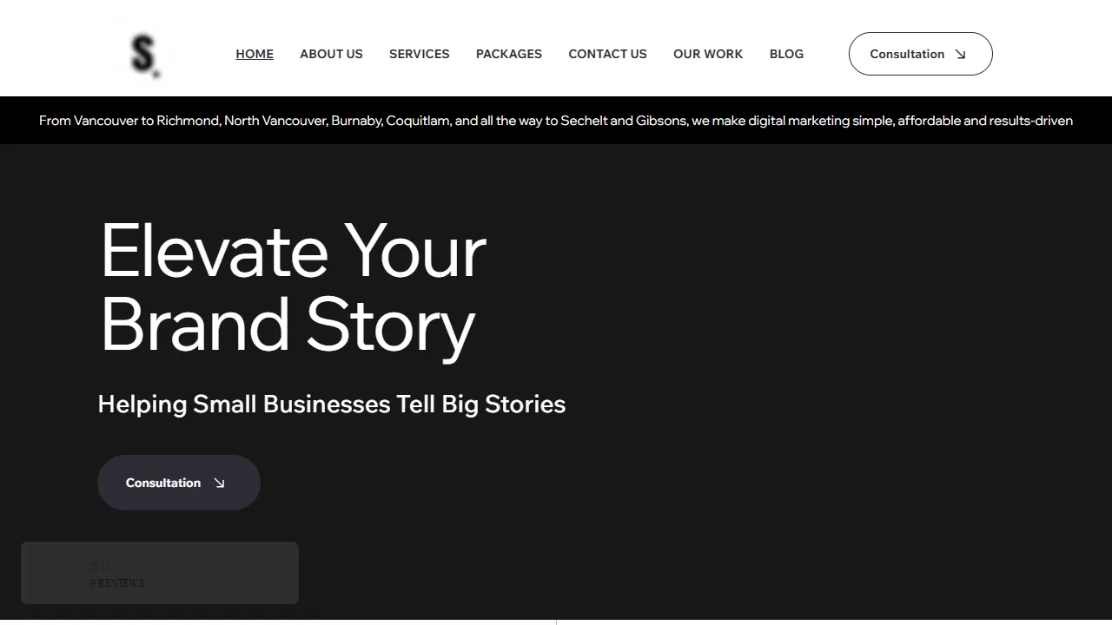This screenshot has width=1112, height=625.
Task: Select HOME in the navigation bar
Action: (x=255, y=54)
